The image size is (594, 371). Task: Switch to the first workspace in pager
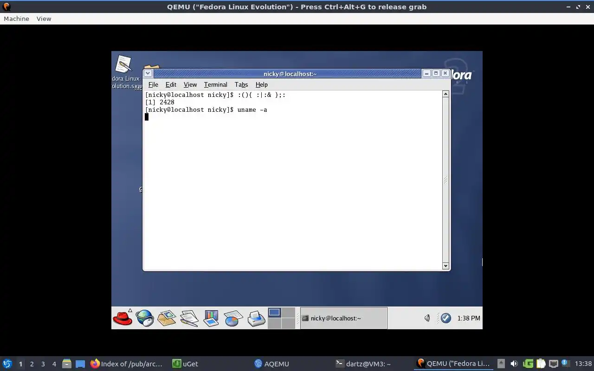[x=274, y=313]
